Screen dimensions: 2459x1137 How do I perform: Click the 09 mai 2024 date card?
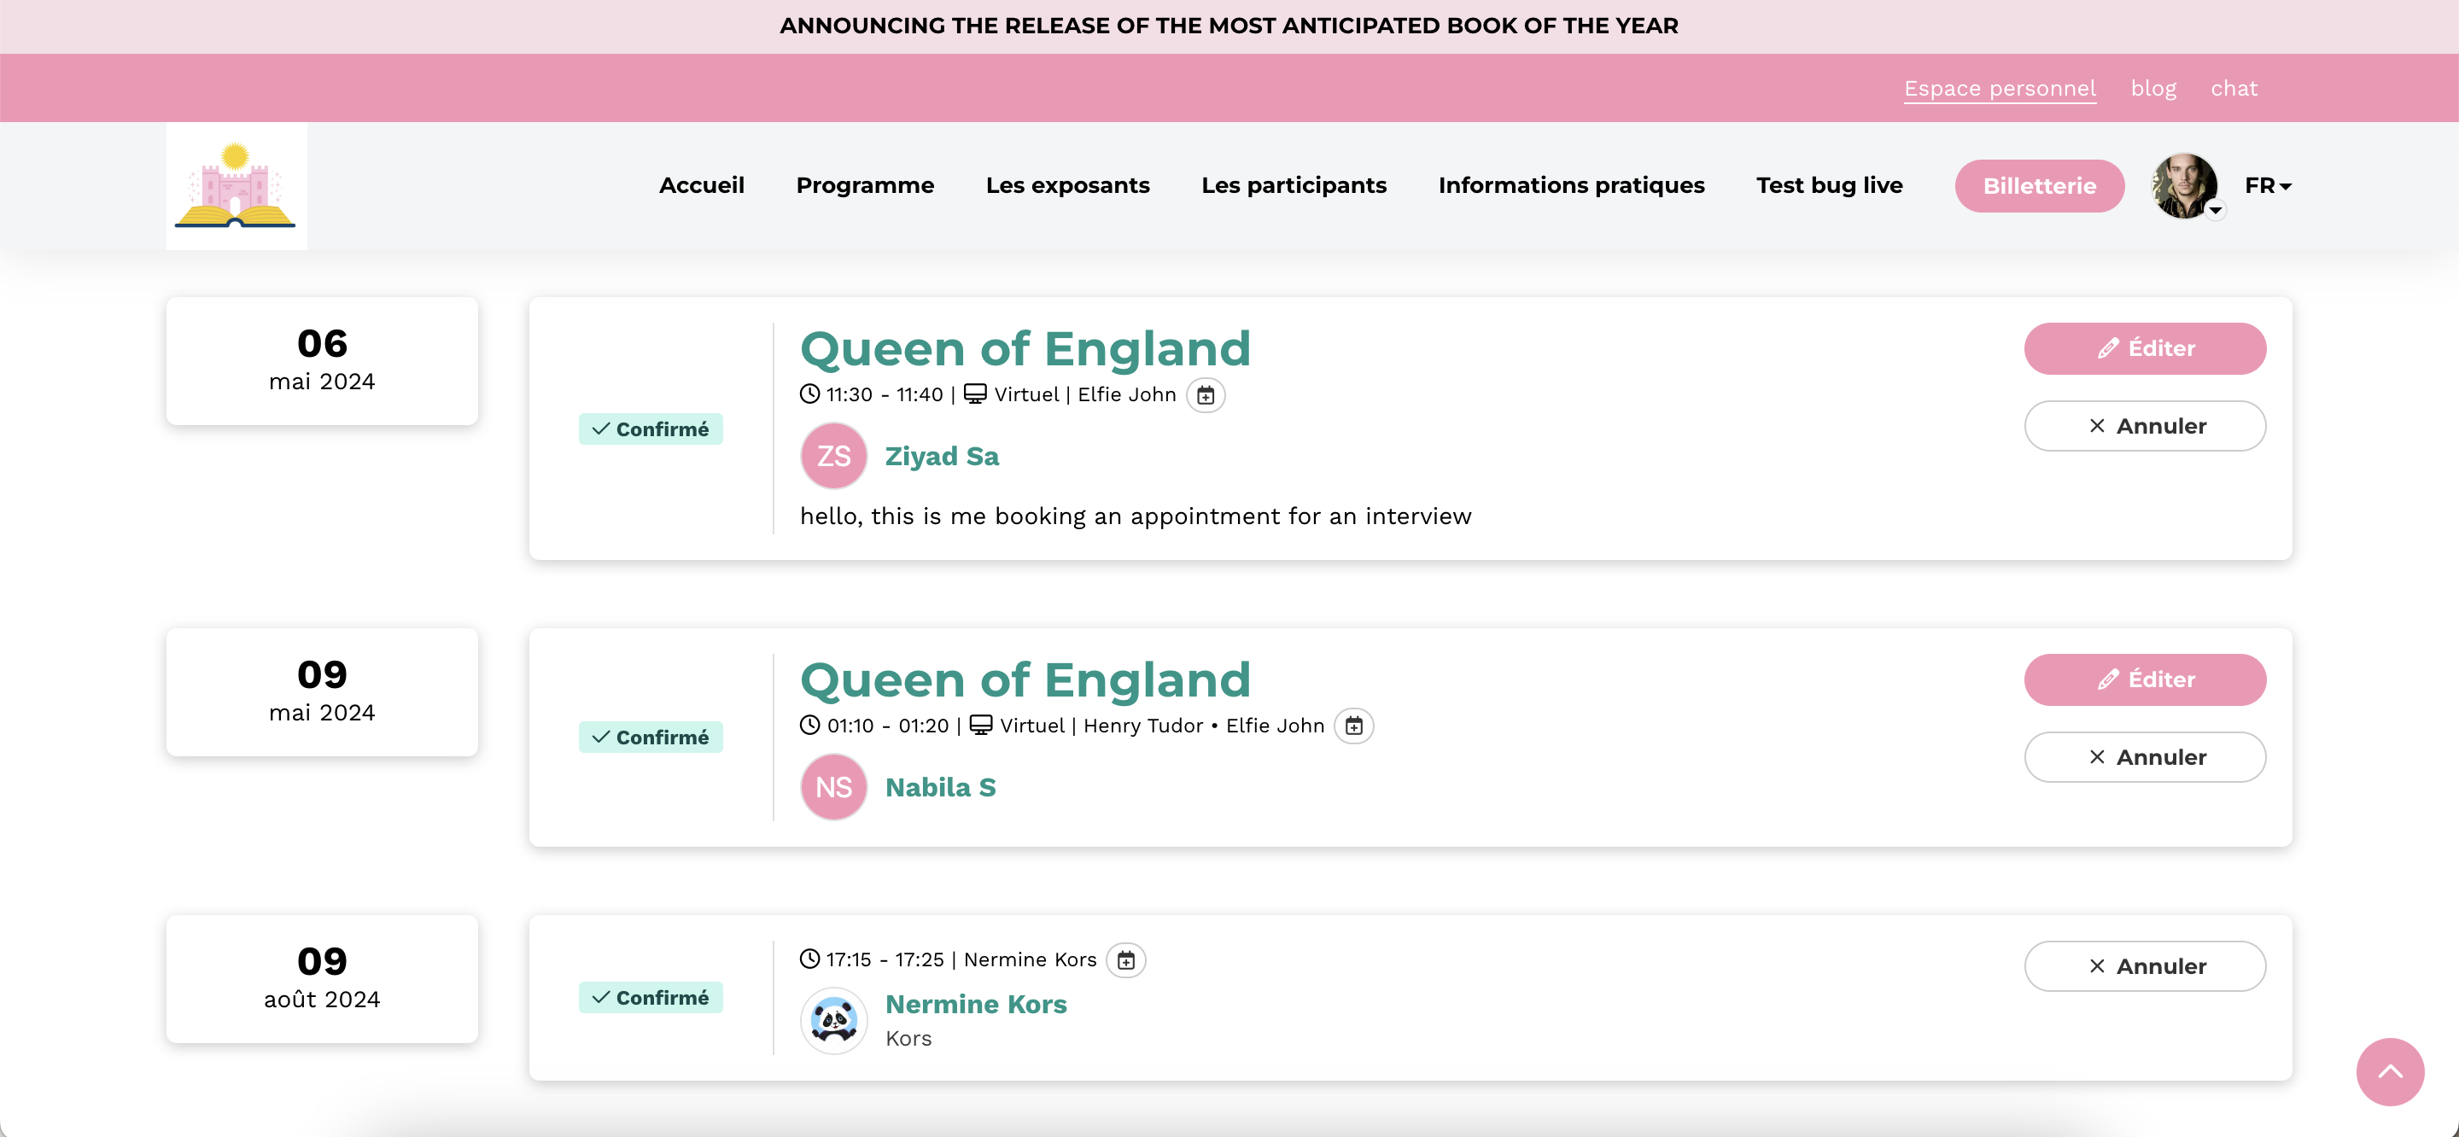(322, 692)
